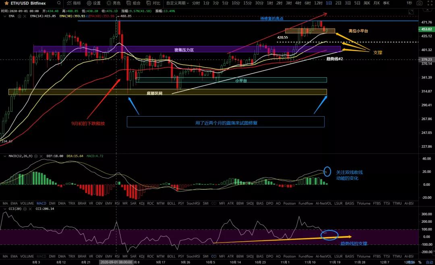Screen dimensions: 435x265
Task: Open symbol search with the magnifier icon
Action: point(59,4)
